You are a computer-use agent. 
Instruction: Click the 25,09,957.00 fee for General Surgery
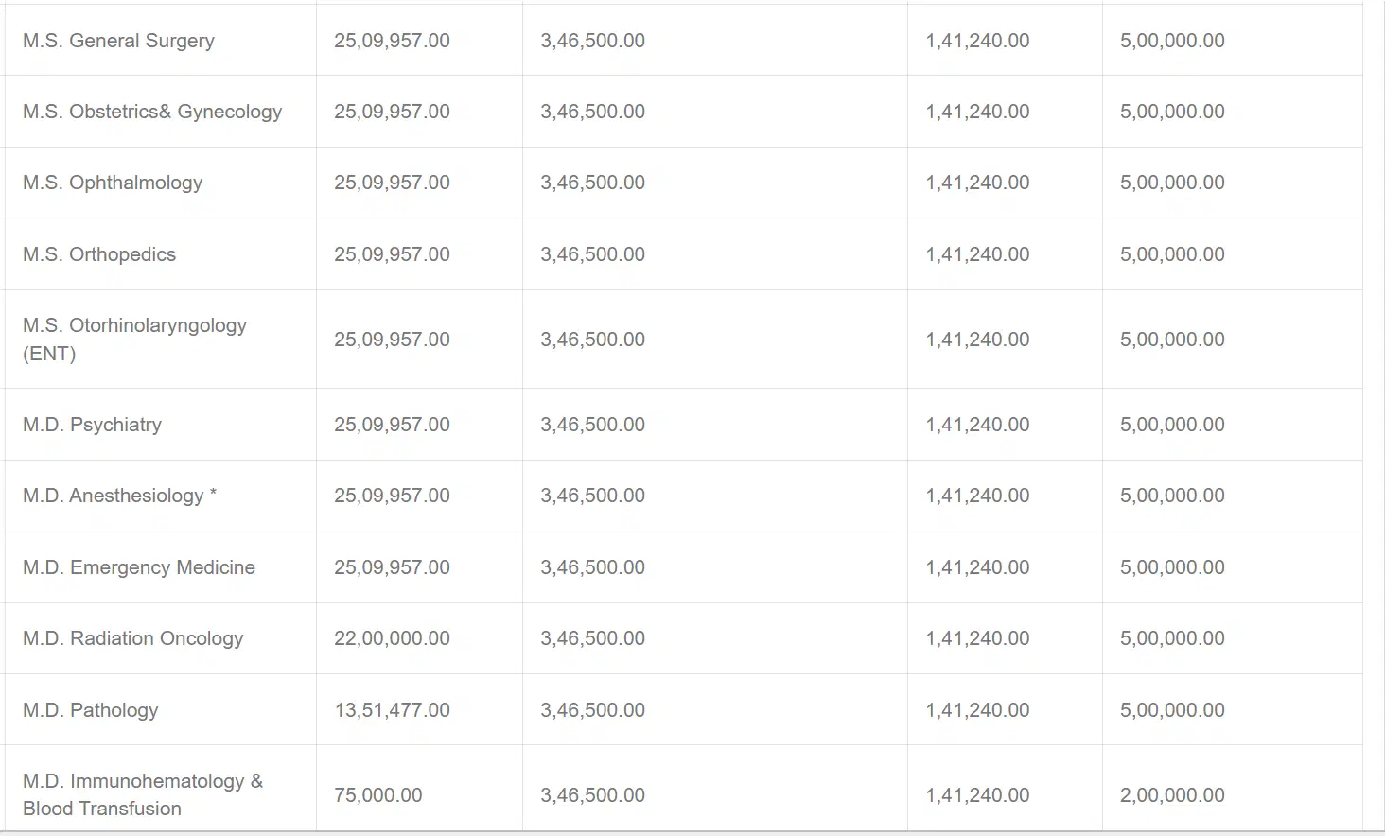click(x=392, y=41)
